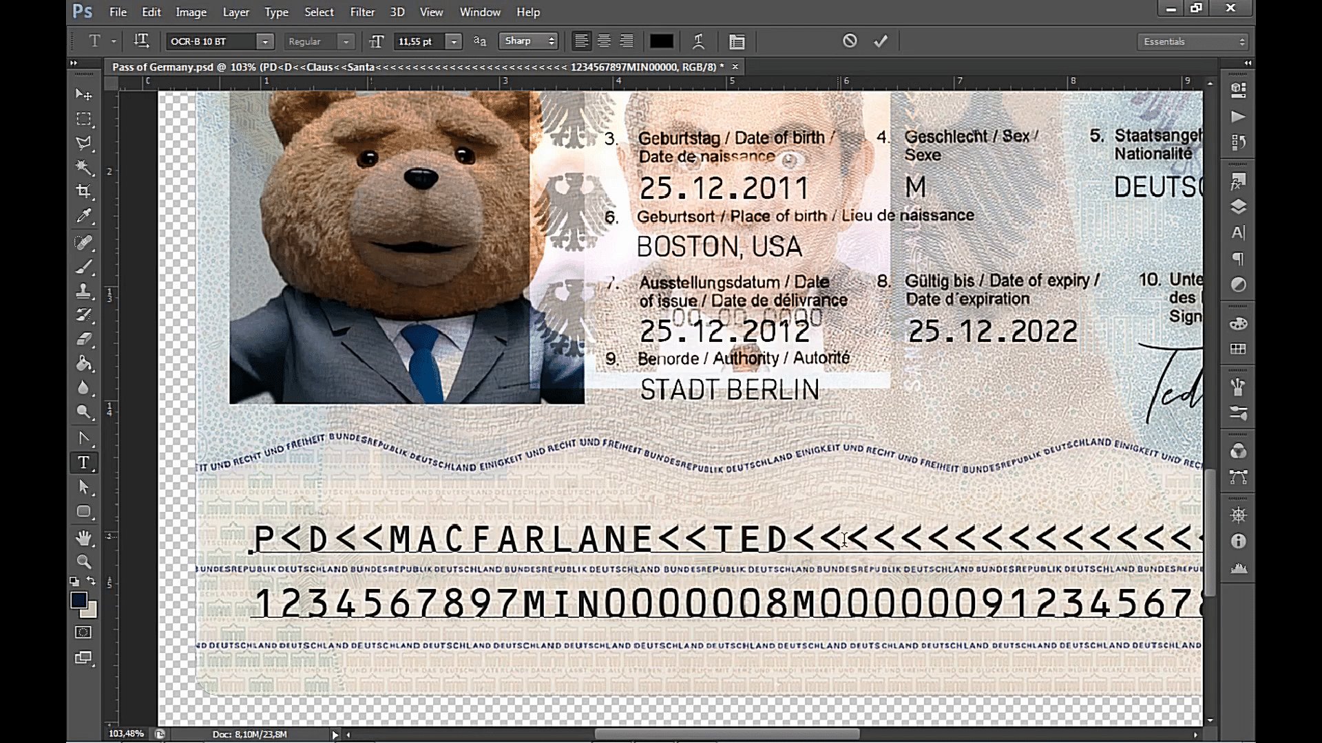Expand the toolbox double-arrow

click(x=74, y=63)
